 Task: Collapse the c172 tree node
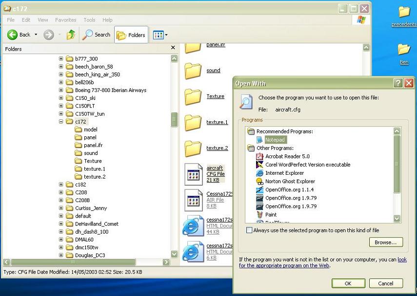point(61,122)
